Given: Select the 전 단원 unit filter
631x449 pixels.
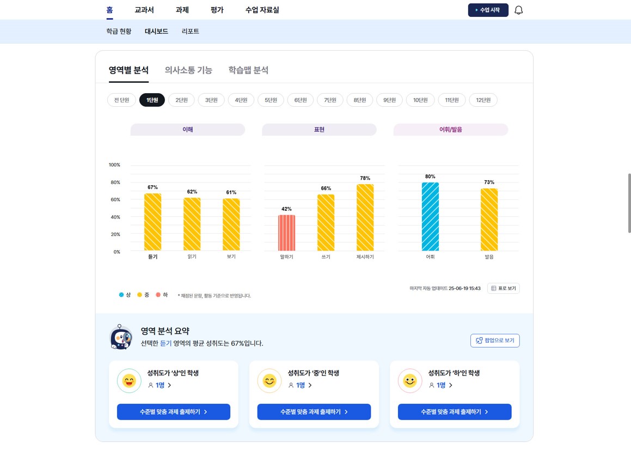Looking at the screenshot, I should [x=121, y=100].
